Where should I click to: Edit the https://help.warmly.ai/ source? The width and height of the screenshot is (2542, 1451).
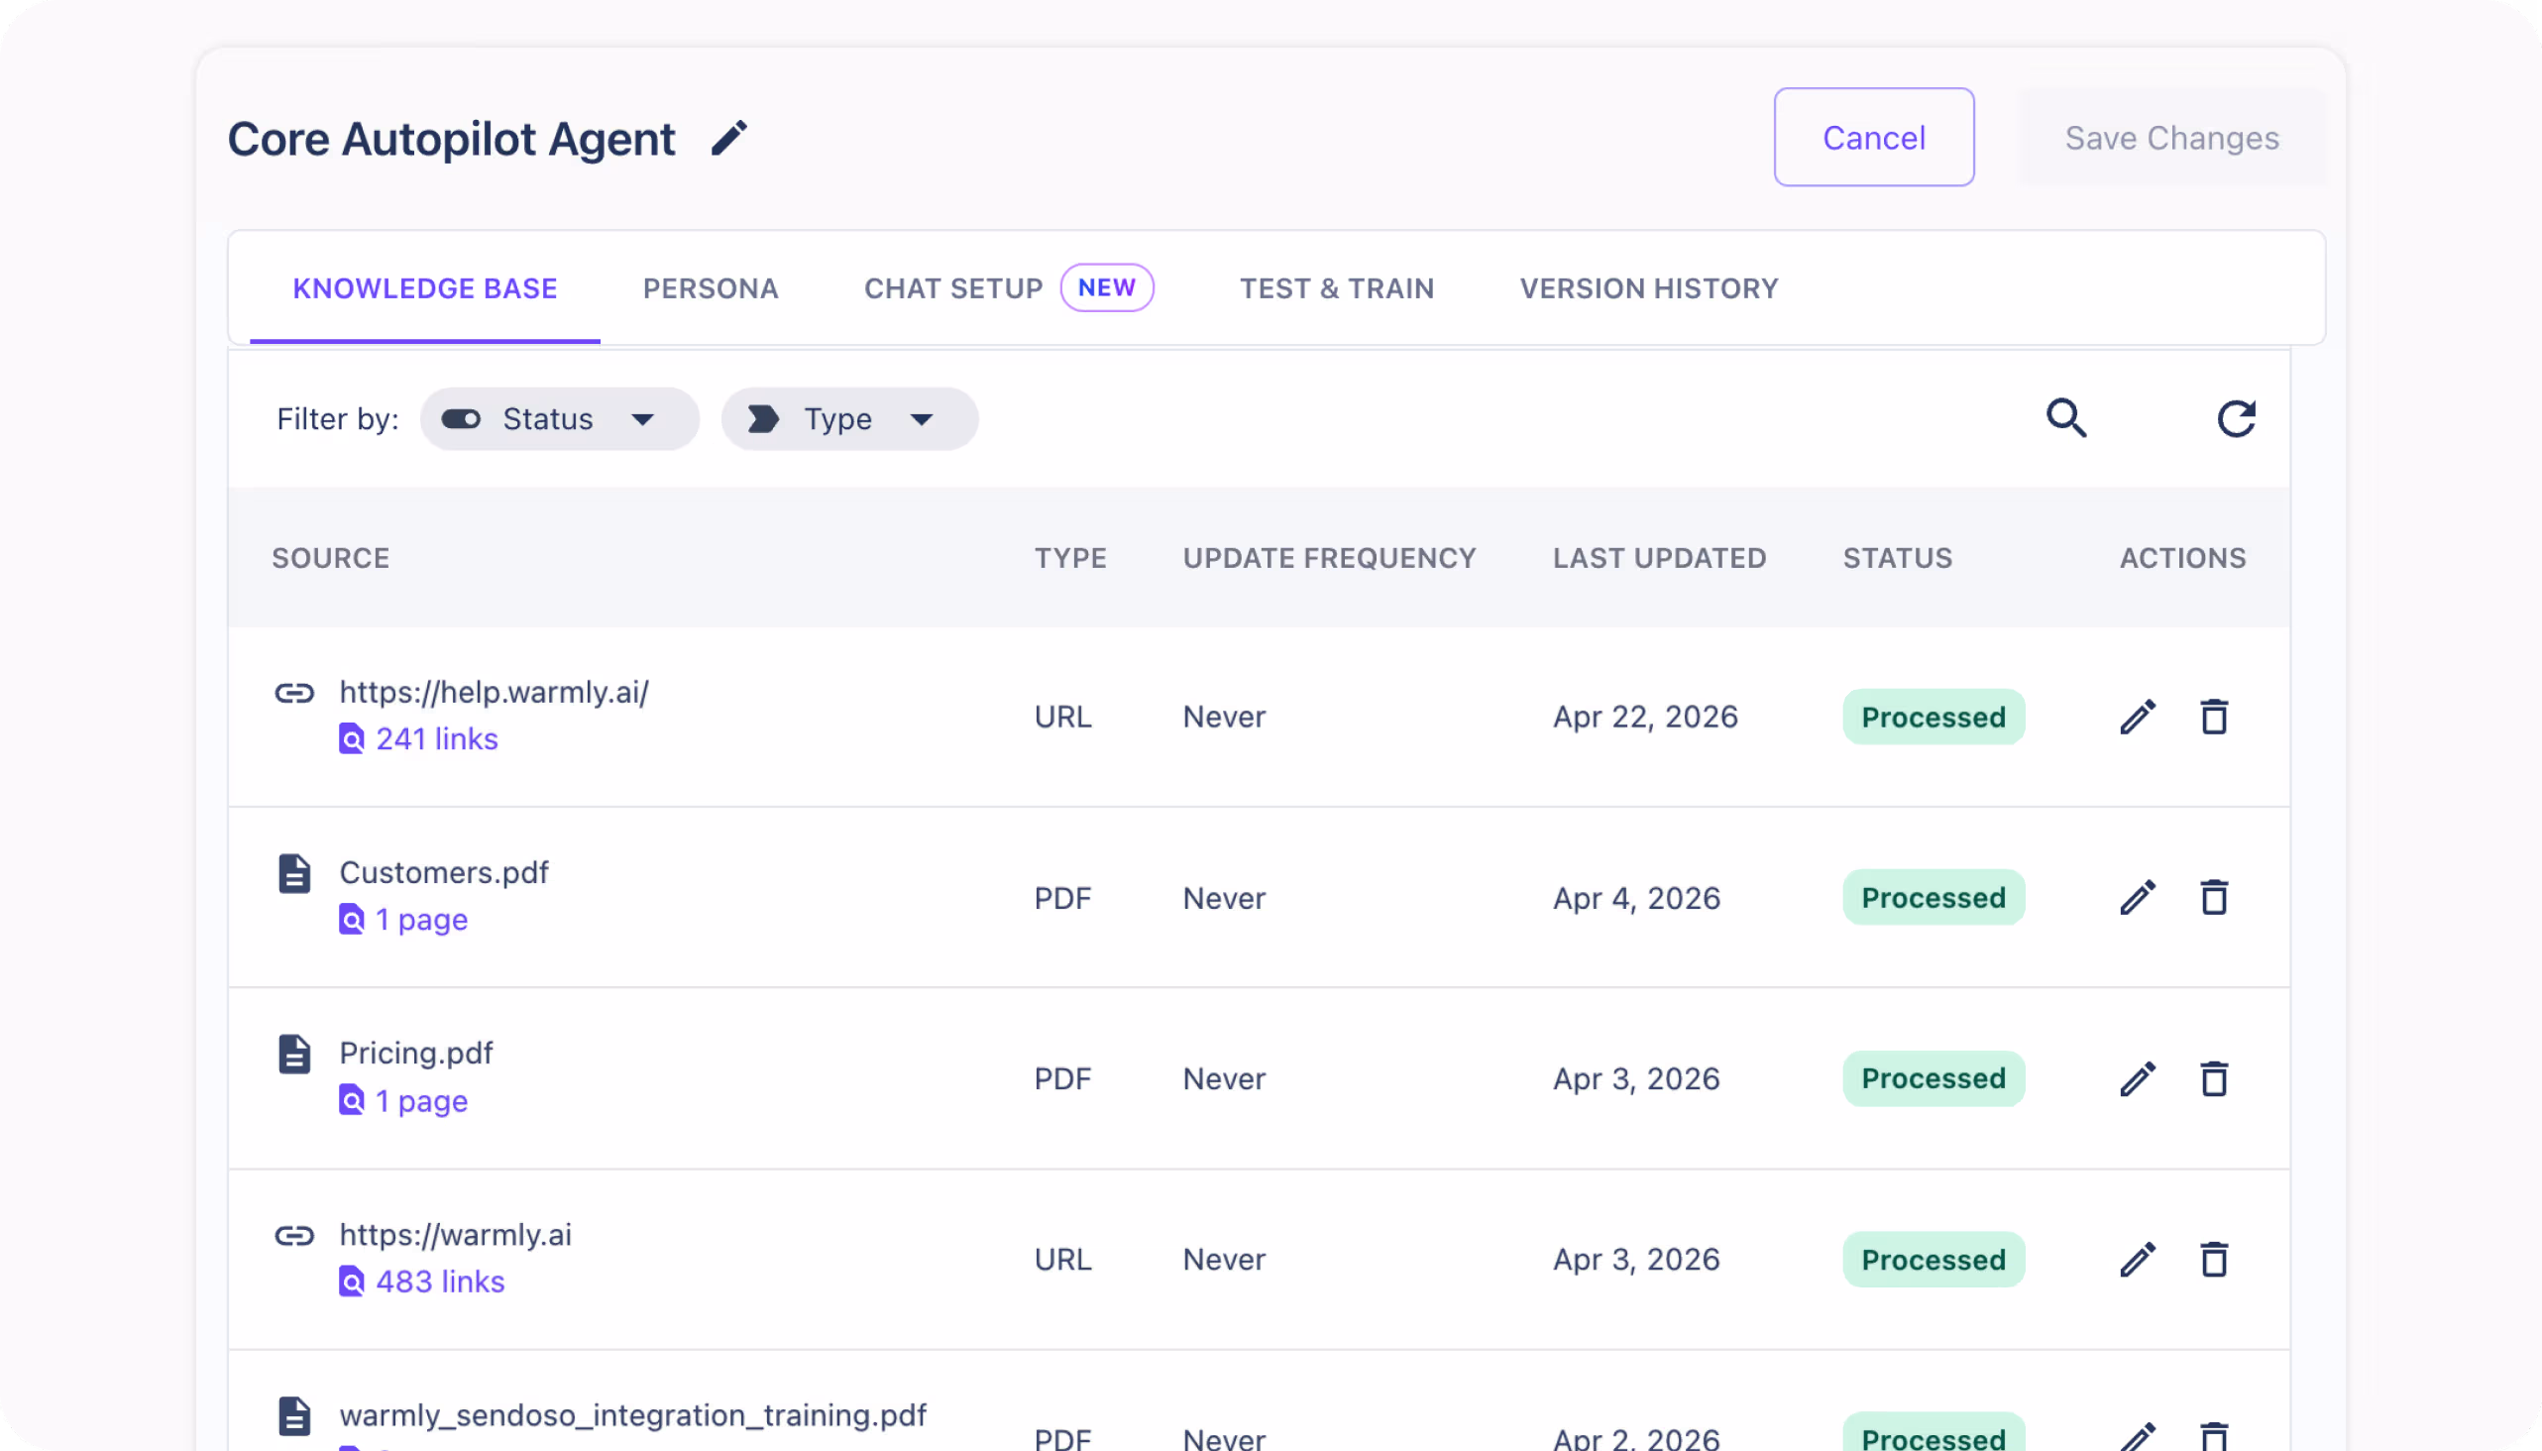(x=2137, y=716)
